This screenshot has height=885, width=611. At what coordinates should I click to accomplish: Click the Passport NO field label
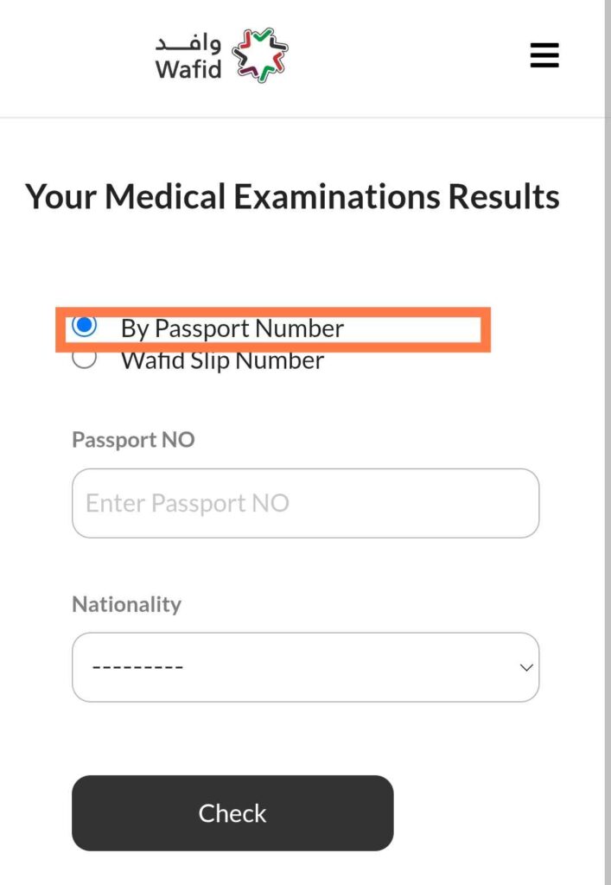(x=133, y=440)
